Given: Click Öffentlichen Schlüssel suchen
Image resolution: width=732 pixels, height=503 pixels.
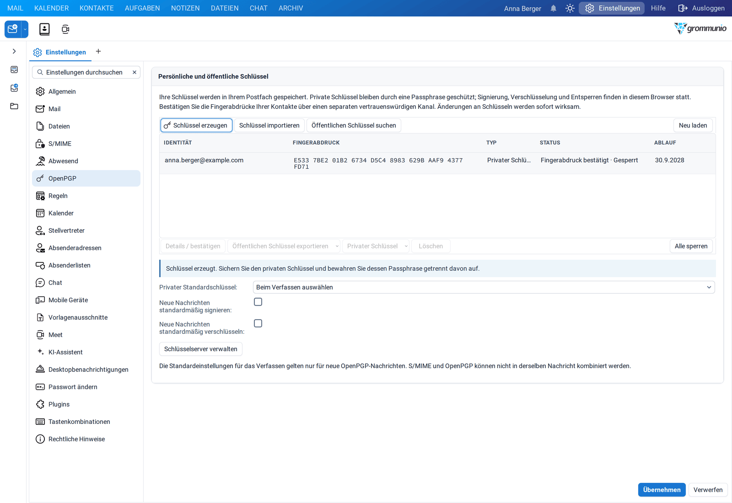Looking at the screenshot, I should [354, 125].
